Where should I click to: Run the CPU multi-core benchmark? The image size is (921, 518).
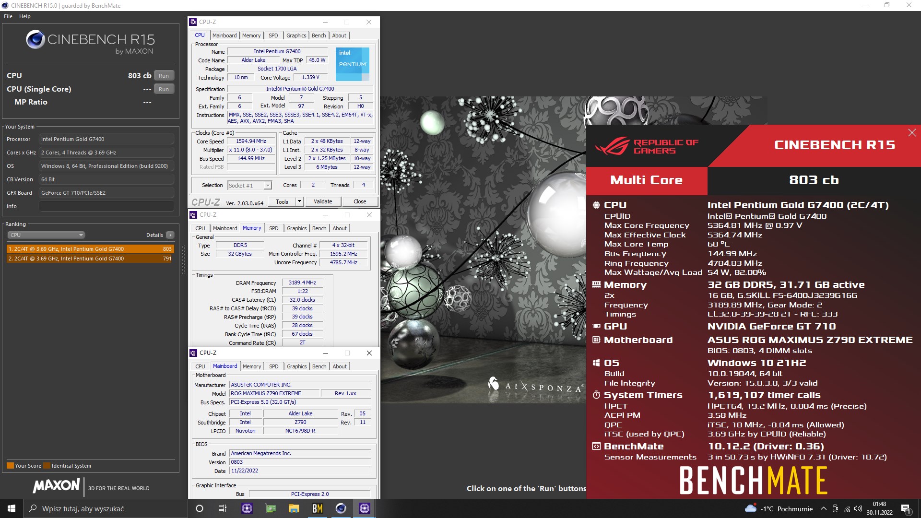point(164,76)
